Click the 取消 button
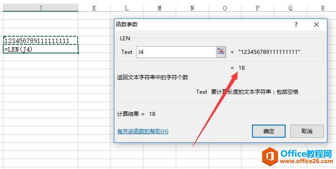Viewport: 336px width, 169px height. [x=307, y=131]
